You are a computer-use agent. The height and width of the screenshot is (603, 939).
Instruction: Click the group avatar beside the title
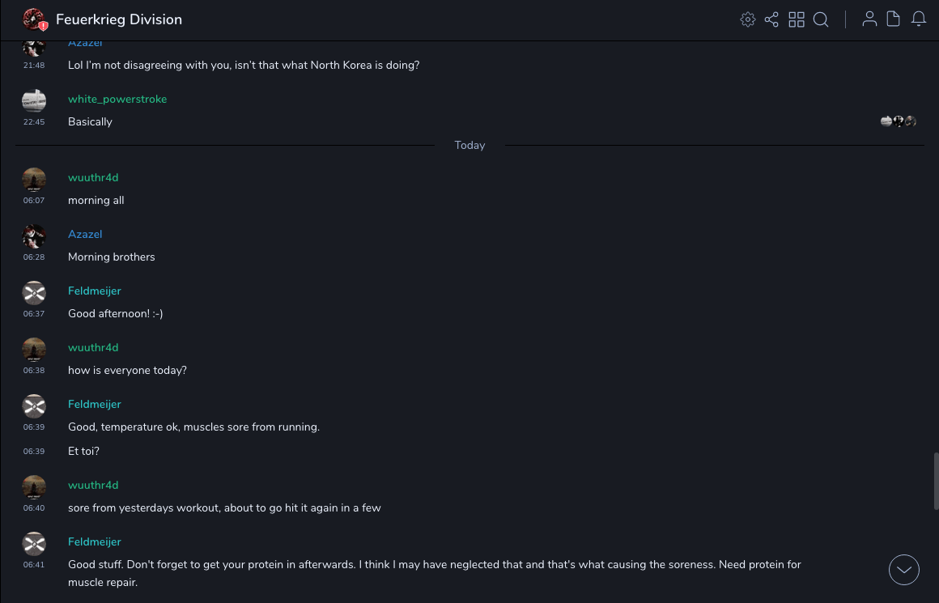tap(34, 19)
